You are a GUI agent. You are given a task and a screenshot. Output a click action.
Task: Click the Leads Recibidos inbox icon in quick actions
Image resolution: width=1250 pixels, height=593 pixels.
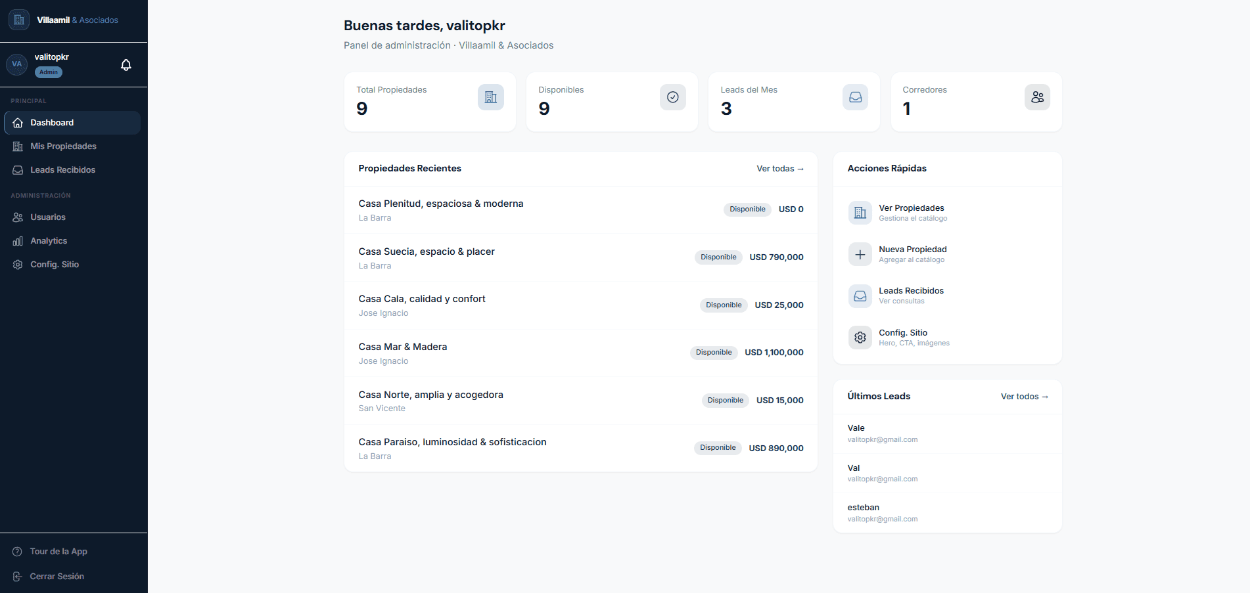pyautogui.click(x=860, y=296)
